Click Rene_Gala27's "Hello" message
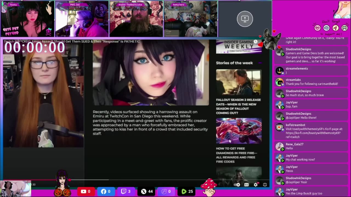 pos(289,148)
